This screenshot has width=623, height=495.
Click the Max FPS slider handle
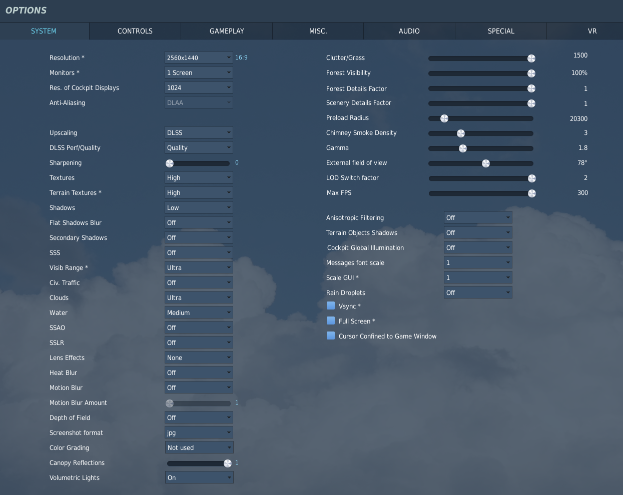[532, 193]
